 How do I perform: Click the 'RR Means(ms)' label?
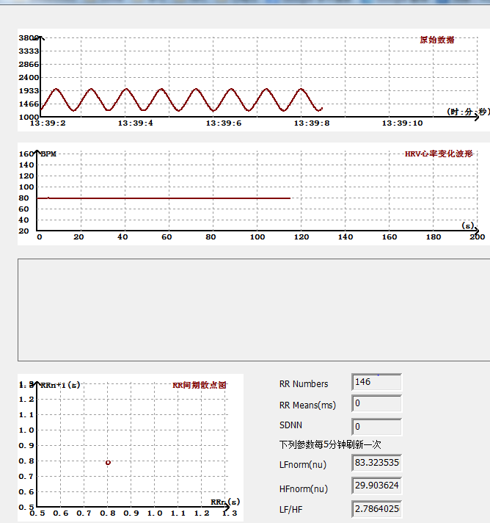pyautogui.click(x=307, y=405)
